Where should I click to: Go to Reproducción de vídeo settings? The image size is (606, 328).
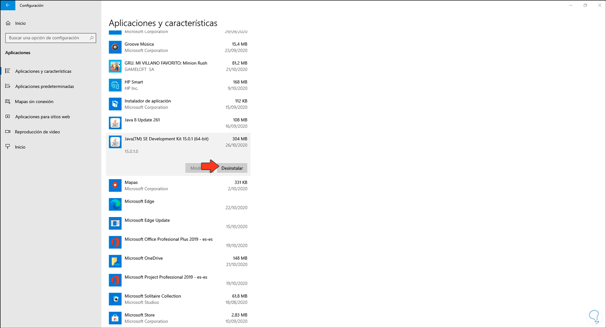(37, 132)
